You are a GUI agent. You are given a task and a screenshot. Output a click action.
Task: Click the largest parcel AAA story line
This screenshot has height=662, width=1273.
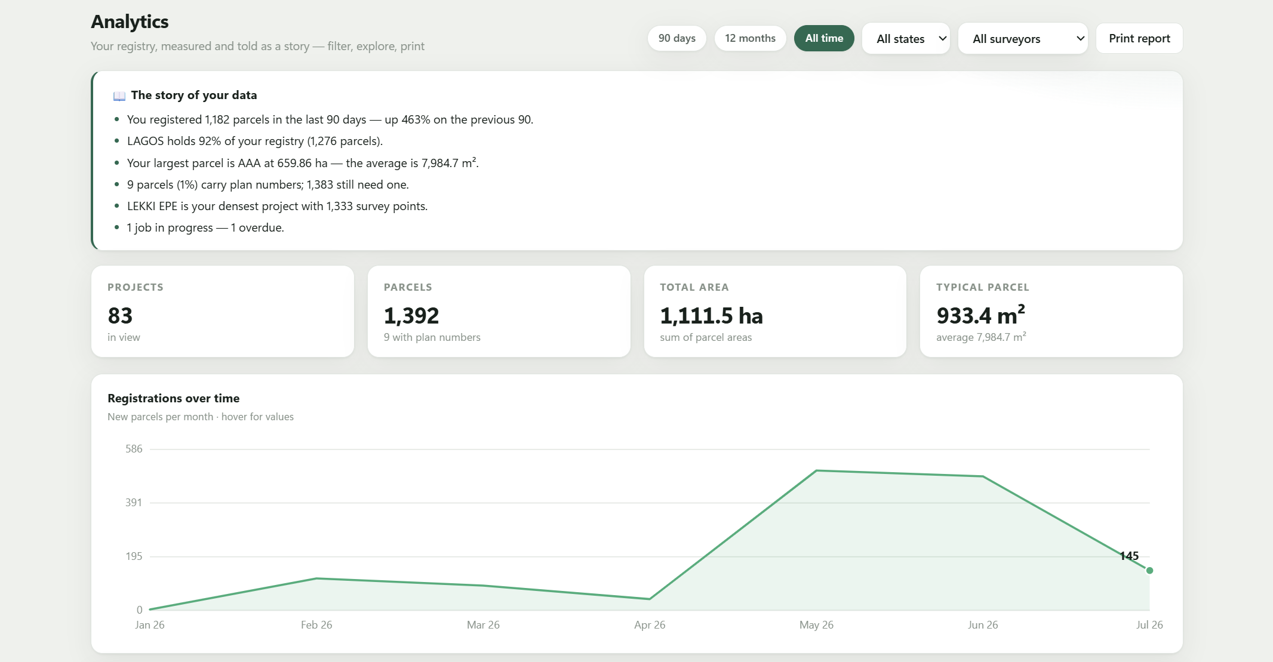[303, 163]
